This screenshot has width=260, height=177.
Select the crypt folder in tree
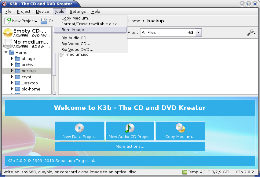click(26, 77)
